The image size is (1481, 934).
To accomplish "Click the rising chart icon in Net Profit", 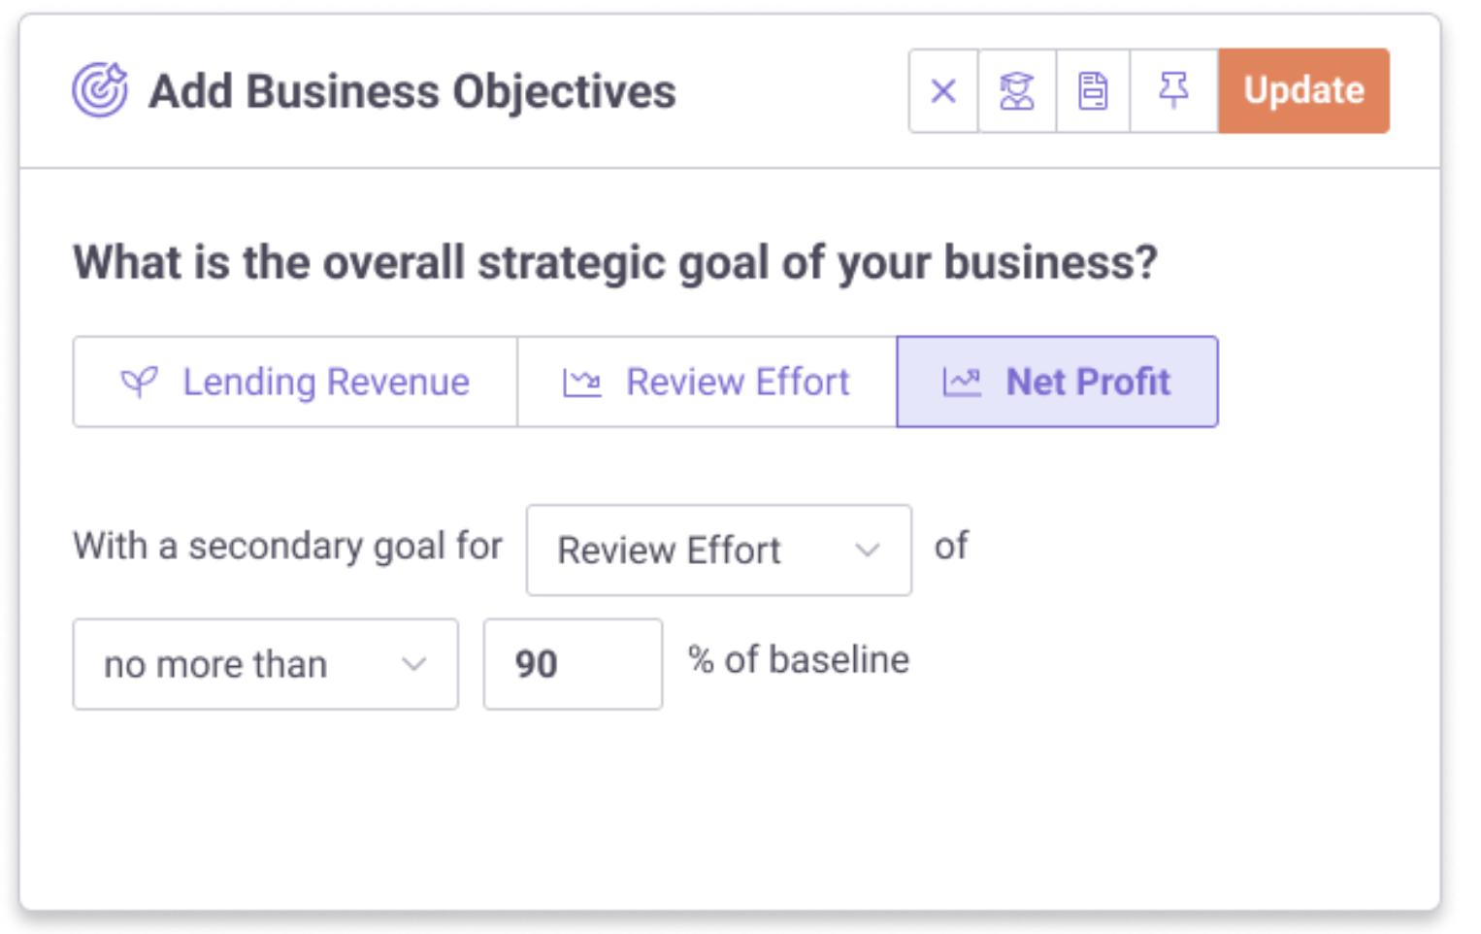I will tap(962, 383).
